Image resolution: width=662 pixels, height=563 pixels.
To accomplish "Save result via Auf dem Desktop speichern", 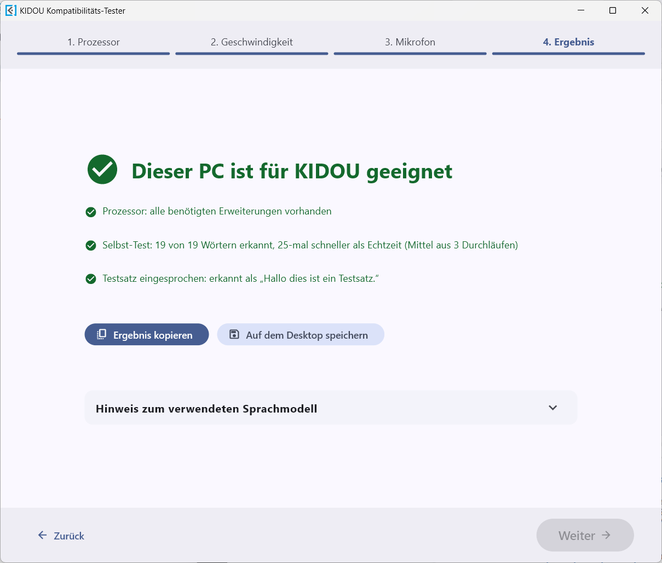I will point(301,334).
